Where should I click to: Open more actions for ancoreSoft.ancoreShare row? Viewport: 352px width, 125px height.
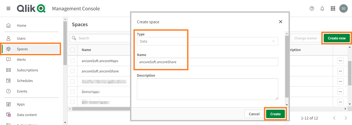tap(340, 71)
